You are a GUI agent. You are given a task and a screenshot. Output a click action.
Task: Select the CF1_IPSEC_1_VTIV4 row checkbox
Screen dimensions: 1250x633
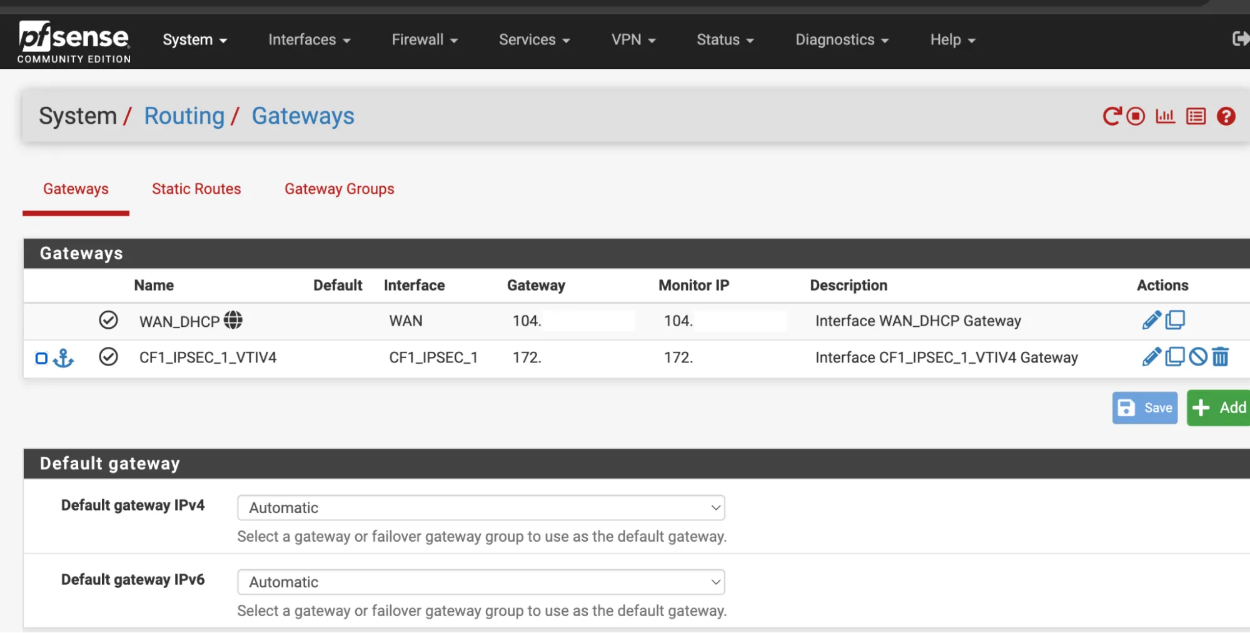point(42,357)
